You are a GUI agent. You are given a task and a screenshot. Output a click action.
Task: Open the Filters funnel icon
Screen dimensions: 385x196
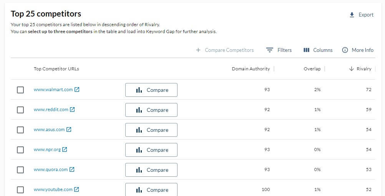[x=270, y=50]
